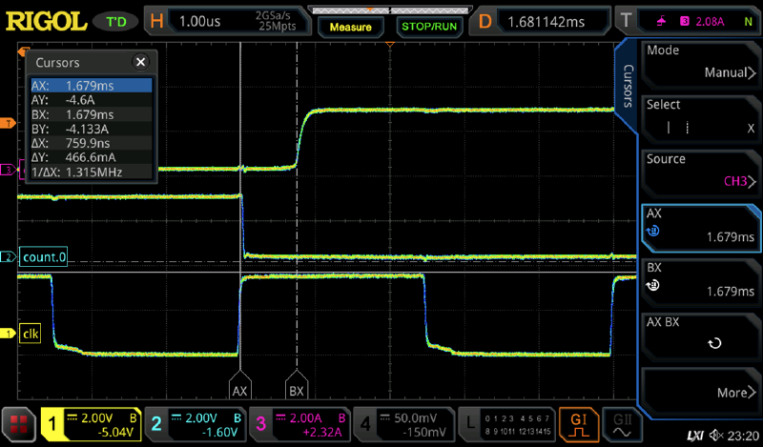This screenshot has width=763, height=447.
Task: Click the BX cursor marker at bottom
Action: (x=297, y=390)
